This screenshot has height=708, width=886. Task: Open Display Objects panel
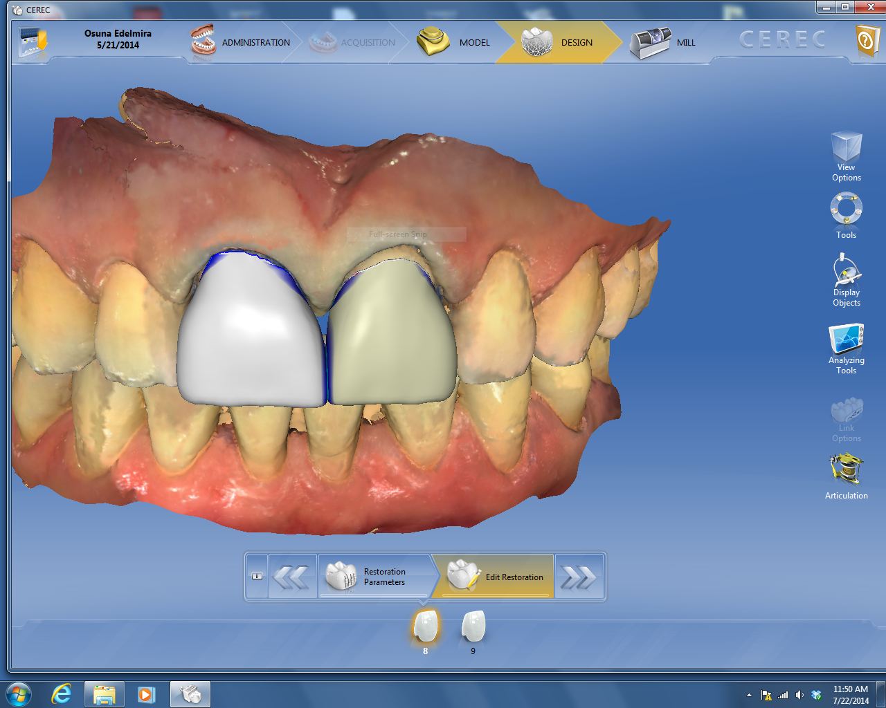coord(846,280)
